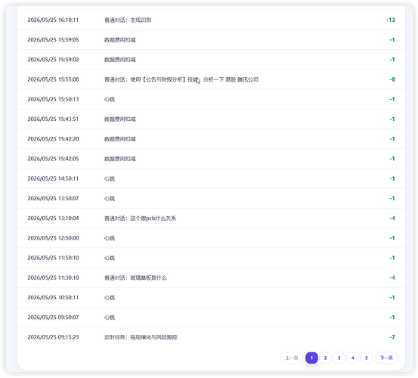Screen dimensions: 418x378
Task: Click the timestamp 2026/05/25 09:15:23
Action: (53, 337)
